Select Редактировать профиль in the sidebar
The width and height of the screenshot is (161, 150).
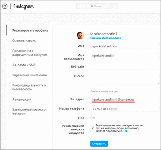click(x=30, y=30)
